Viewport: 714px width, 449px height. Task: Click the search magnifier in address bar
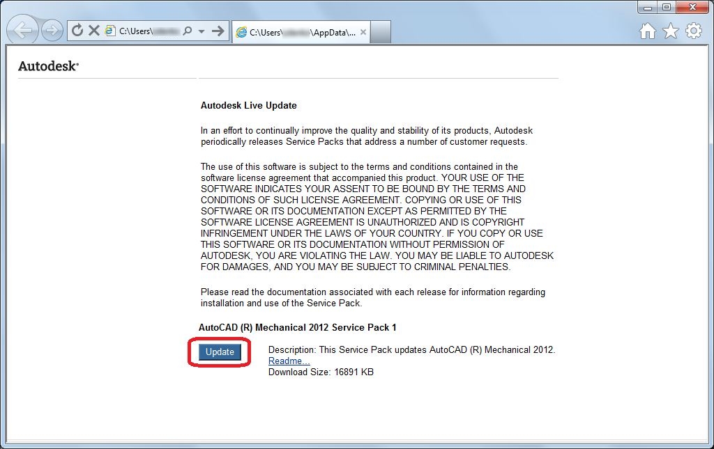pyautogui.click(x=188, y=31)
